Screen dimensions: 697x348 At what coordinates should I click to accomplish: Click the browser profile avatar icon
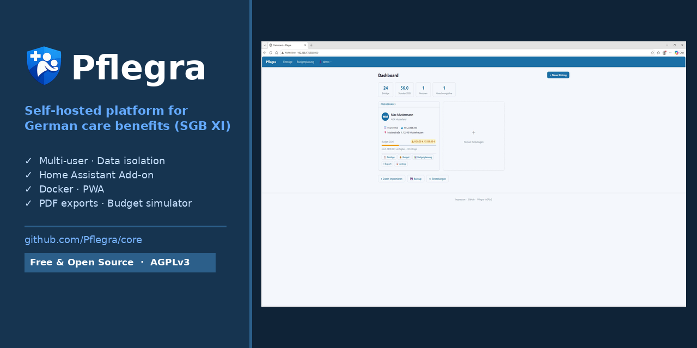664,53
